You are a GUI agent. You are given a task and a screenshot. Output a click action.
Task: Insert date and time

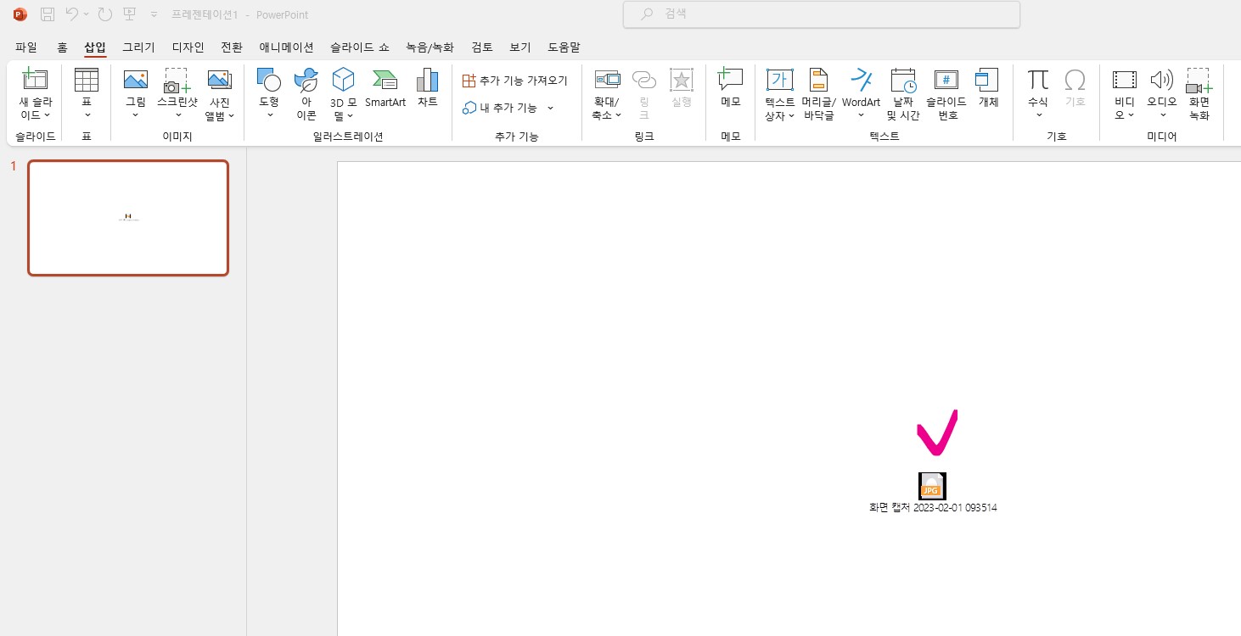pyautogui.click(x=902, y=93)
